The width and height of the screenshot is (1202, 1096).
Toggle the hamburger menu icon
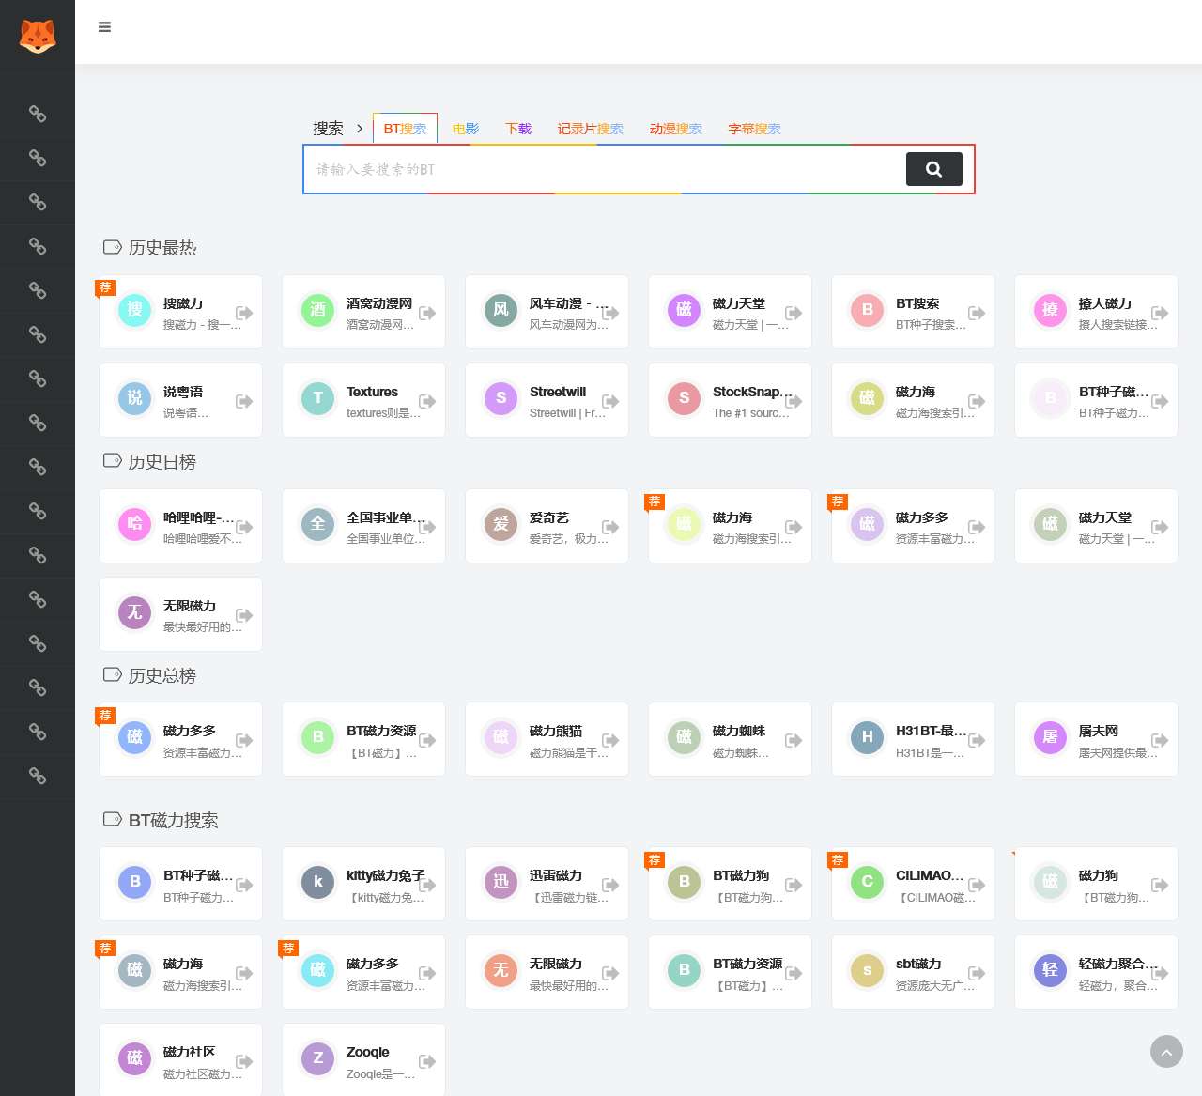pos(105,27)
